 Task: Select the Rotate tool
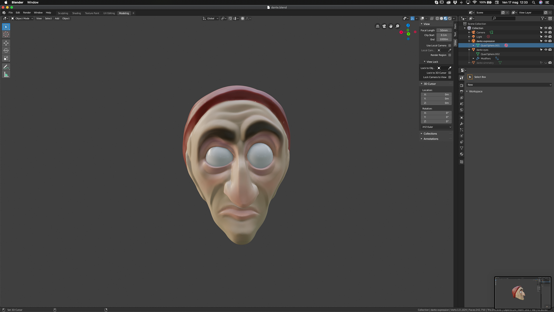pos(6,51)
